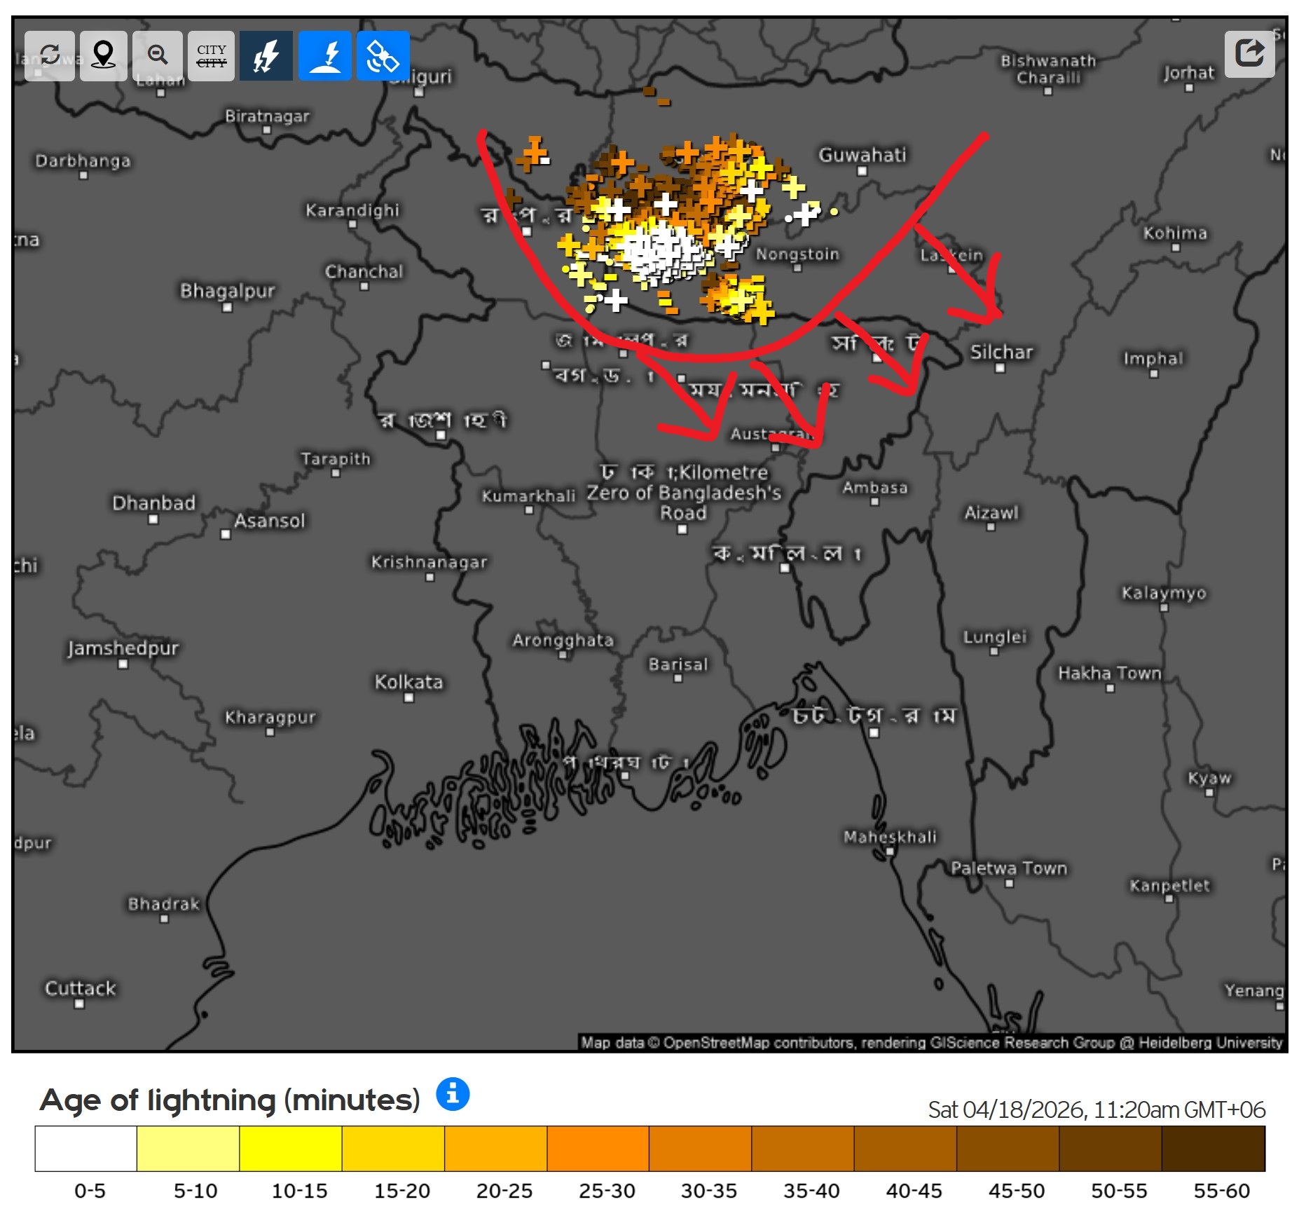The height and width of the screenshot is (1209, 1299).
Task: Click the date and time stamp text
Action: coord(1096,1109)
